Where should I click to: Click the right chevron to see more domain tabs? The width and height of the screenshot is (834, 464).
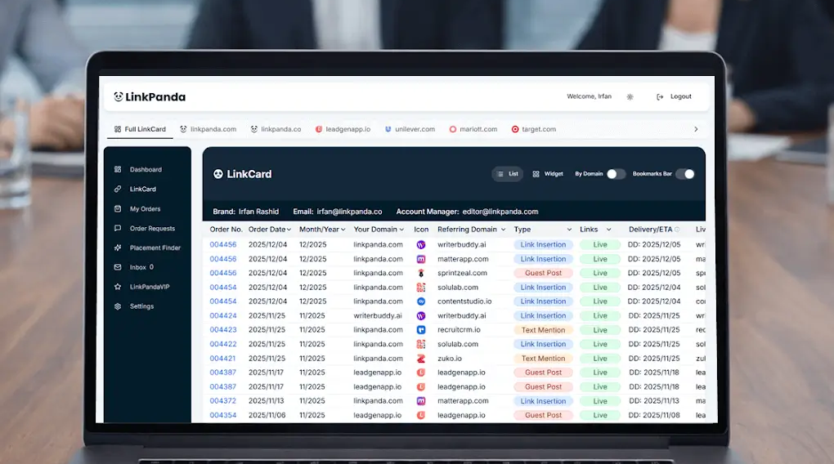(696, 129)
